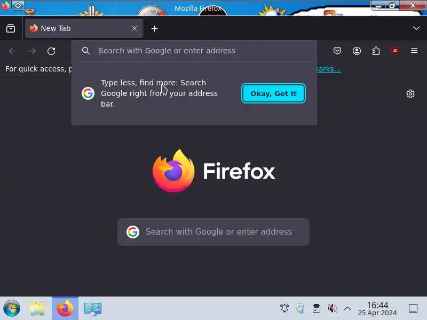The image size is (427, 320).
Task: Go forward one page
Action: (x=32, y=51)
